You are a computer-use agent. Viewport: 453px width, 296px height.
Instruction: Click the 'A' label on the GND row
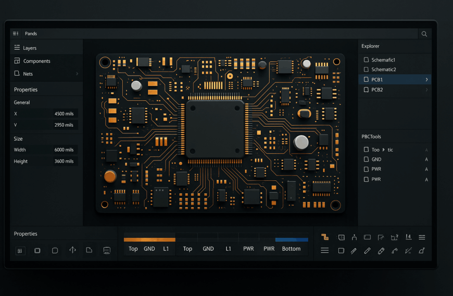pyautogui.click(x=426, y=159)
